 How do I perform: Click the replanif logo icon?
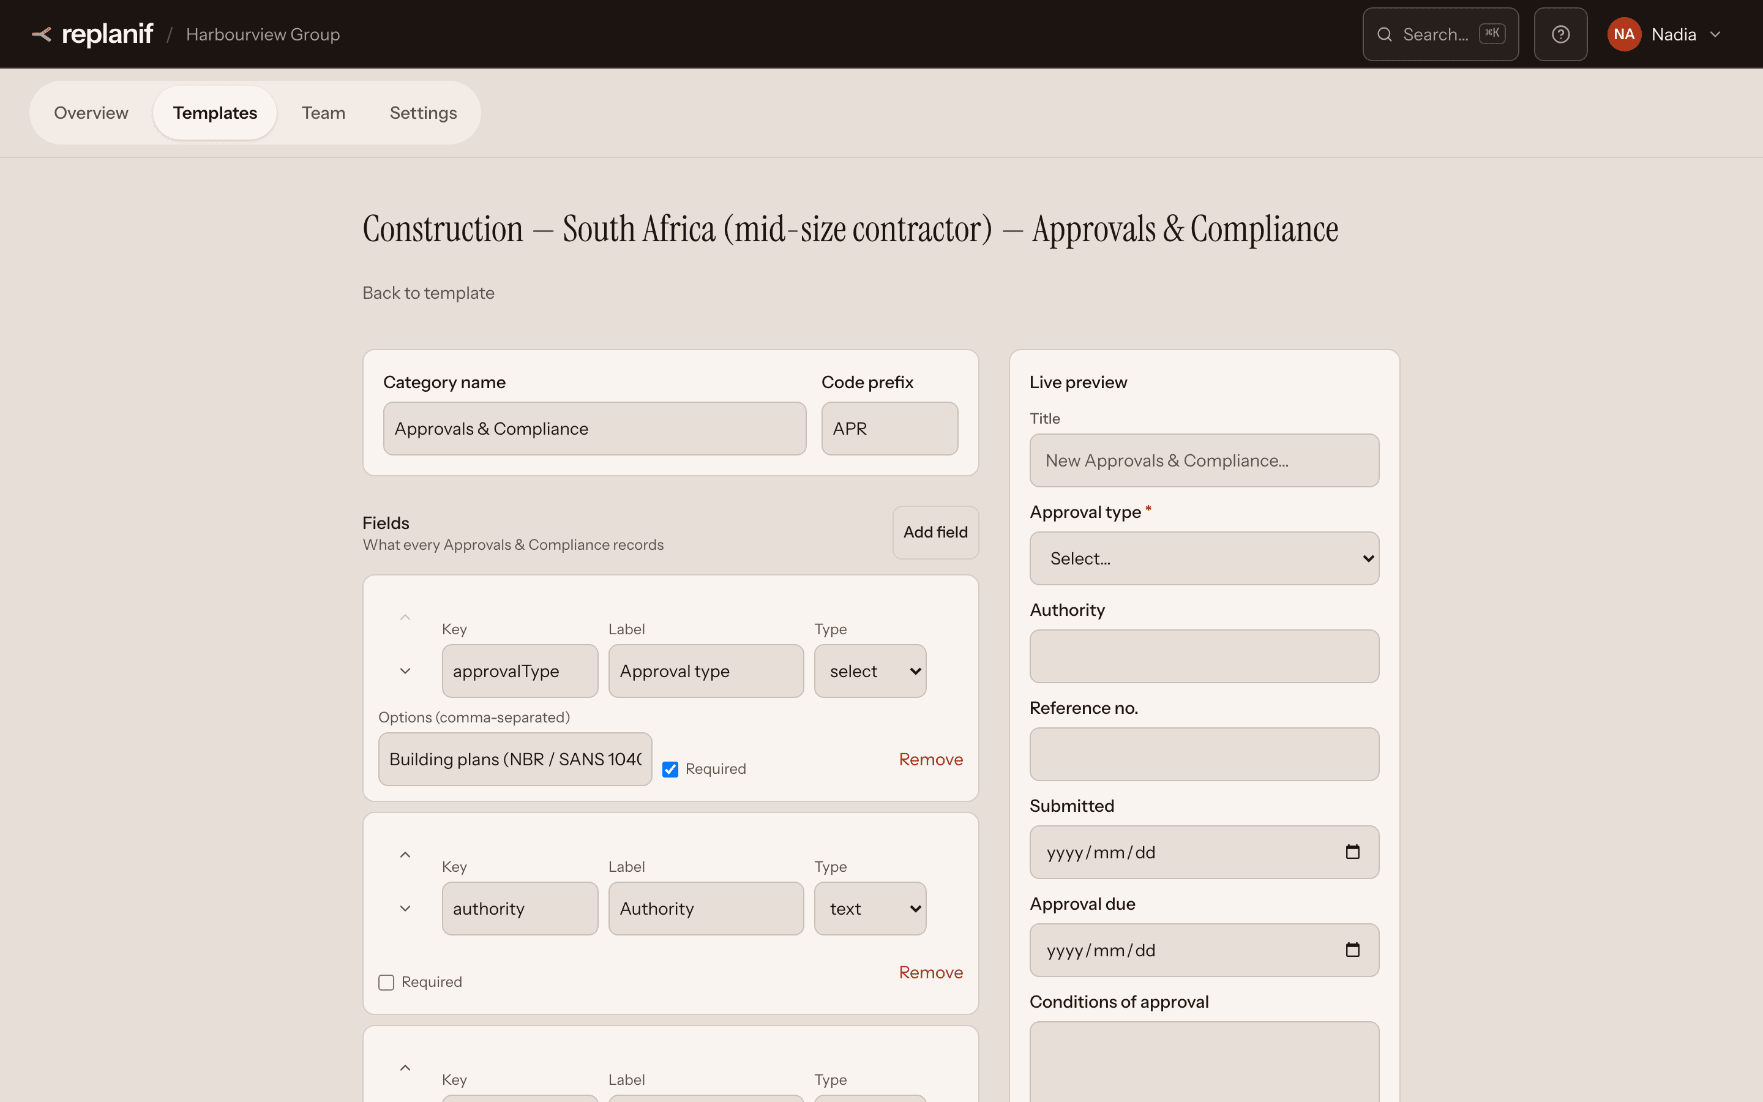click(x=42, y=34)
